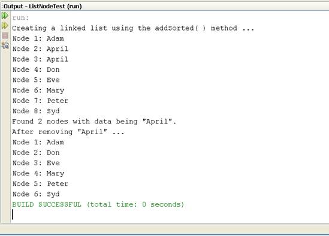Click the "Node 6: Syd" line
Image resolution: width=329 pixels, height=236 pixels.
pos(36,194)
